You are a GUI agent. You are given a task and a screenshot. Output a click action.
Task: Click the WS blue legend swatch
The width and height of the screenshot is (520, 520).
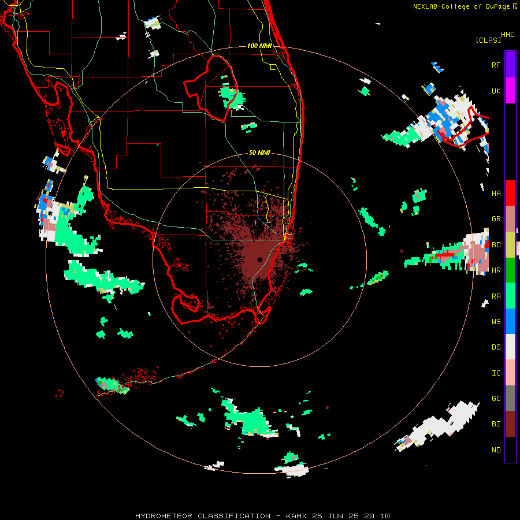click(510, 321)
